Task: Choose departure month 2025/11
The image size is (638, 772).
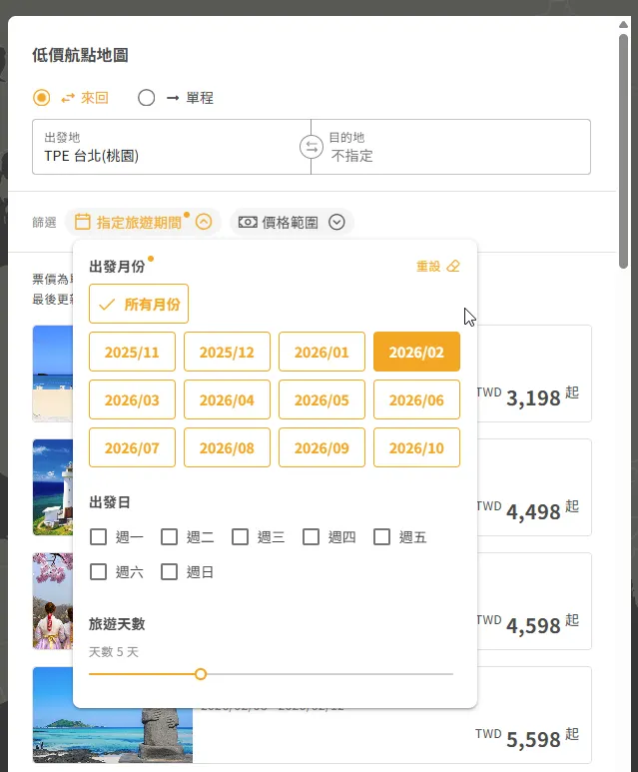Action: tap(132, 352)
